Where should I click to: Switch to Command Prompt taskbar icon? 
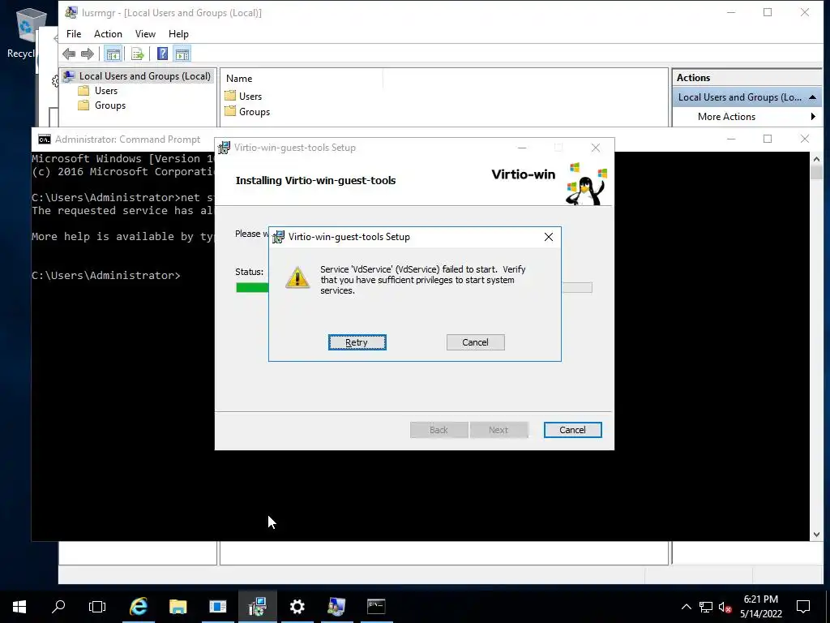tap(376, 607)
